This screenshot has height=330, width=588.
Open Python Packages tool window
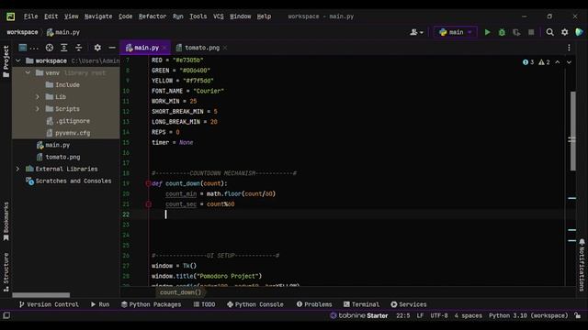(x=151, y=304)
